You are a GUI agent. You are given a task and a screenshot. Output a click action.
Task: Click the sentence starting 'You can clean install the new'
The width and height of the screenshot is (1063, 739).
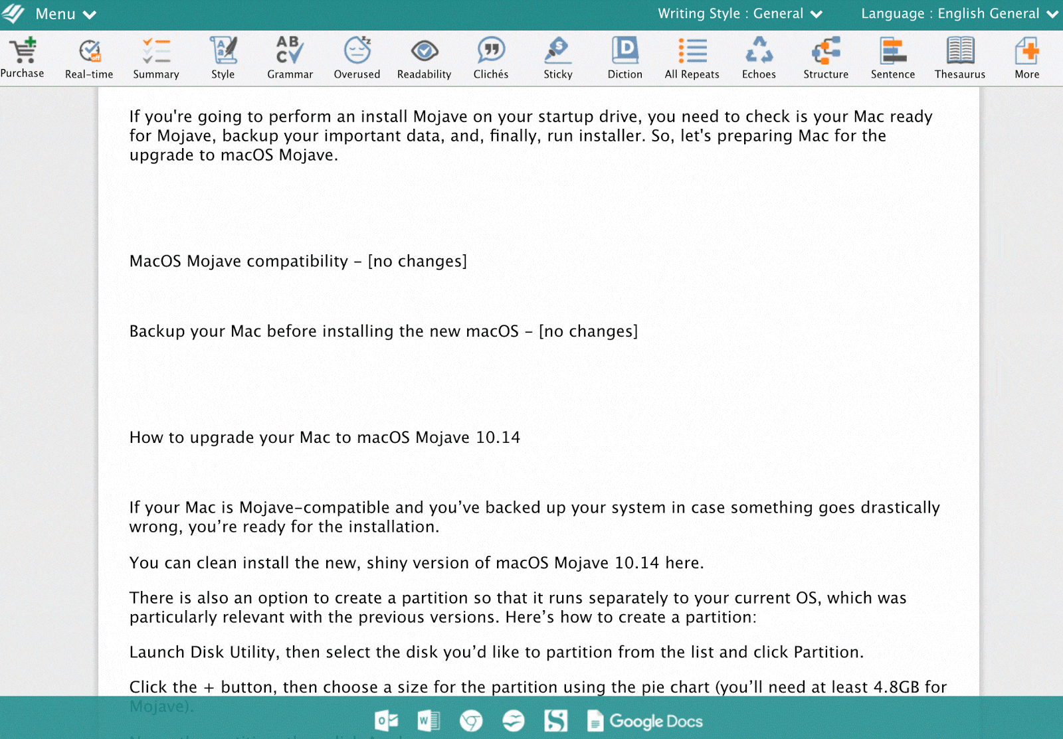coord(417,562)
